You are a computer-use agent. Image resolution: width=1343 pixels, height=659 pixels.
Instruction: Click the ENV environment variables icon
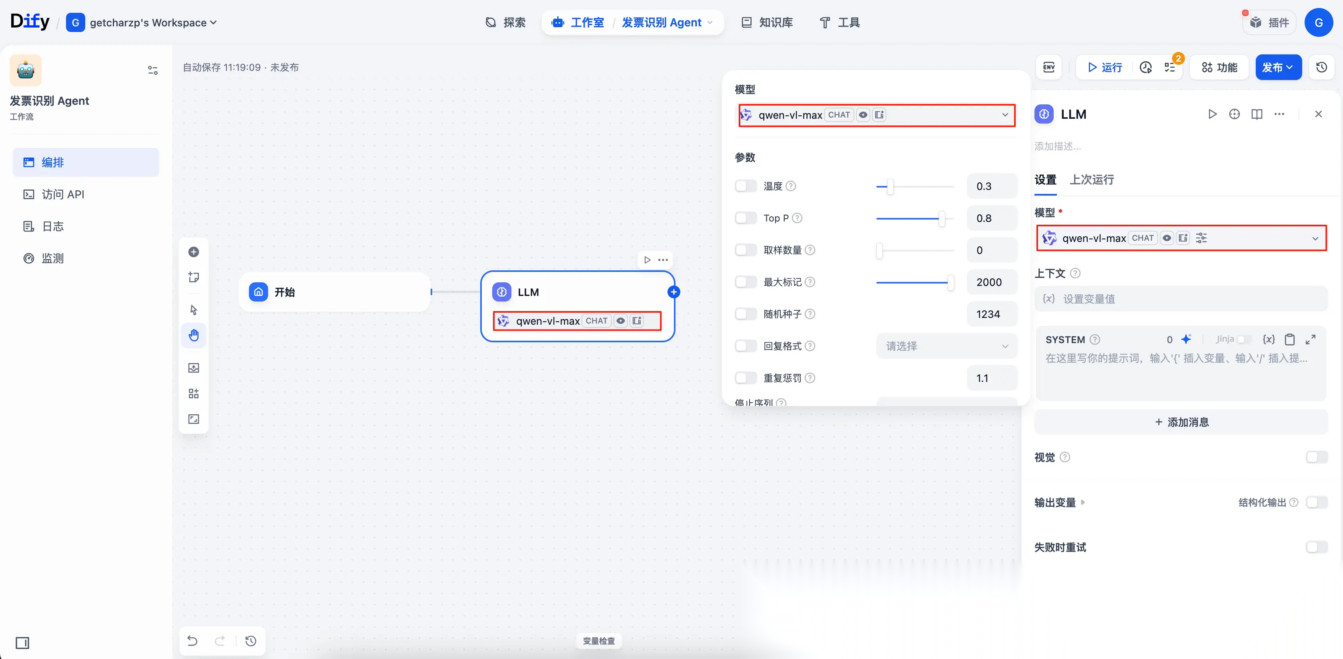tap(1048, 67)
